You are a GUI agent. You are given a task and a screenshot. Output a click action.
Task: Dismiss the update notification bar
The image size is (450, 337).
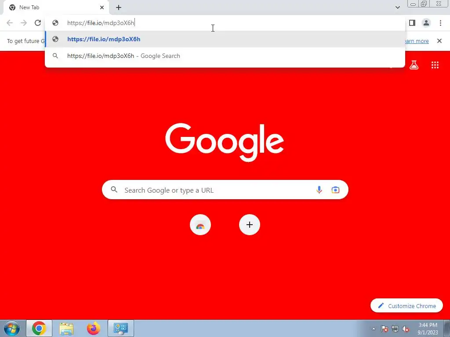tap(439, 41)
